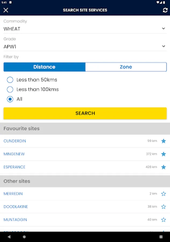
Task: Favourite the Doodlakine site star
Action: (x=164, y=207)
